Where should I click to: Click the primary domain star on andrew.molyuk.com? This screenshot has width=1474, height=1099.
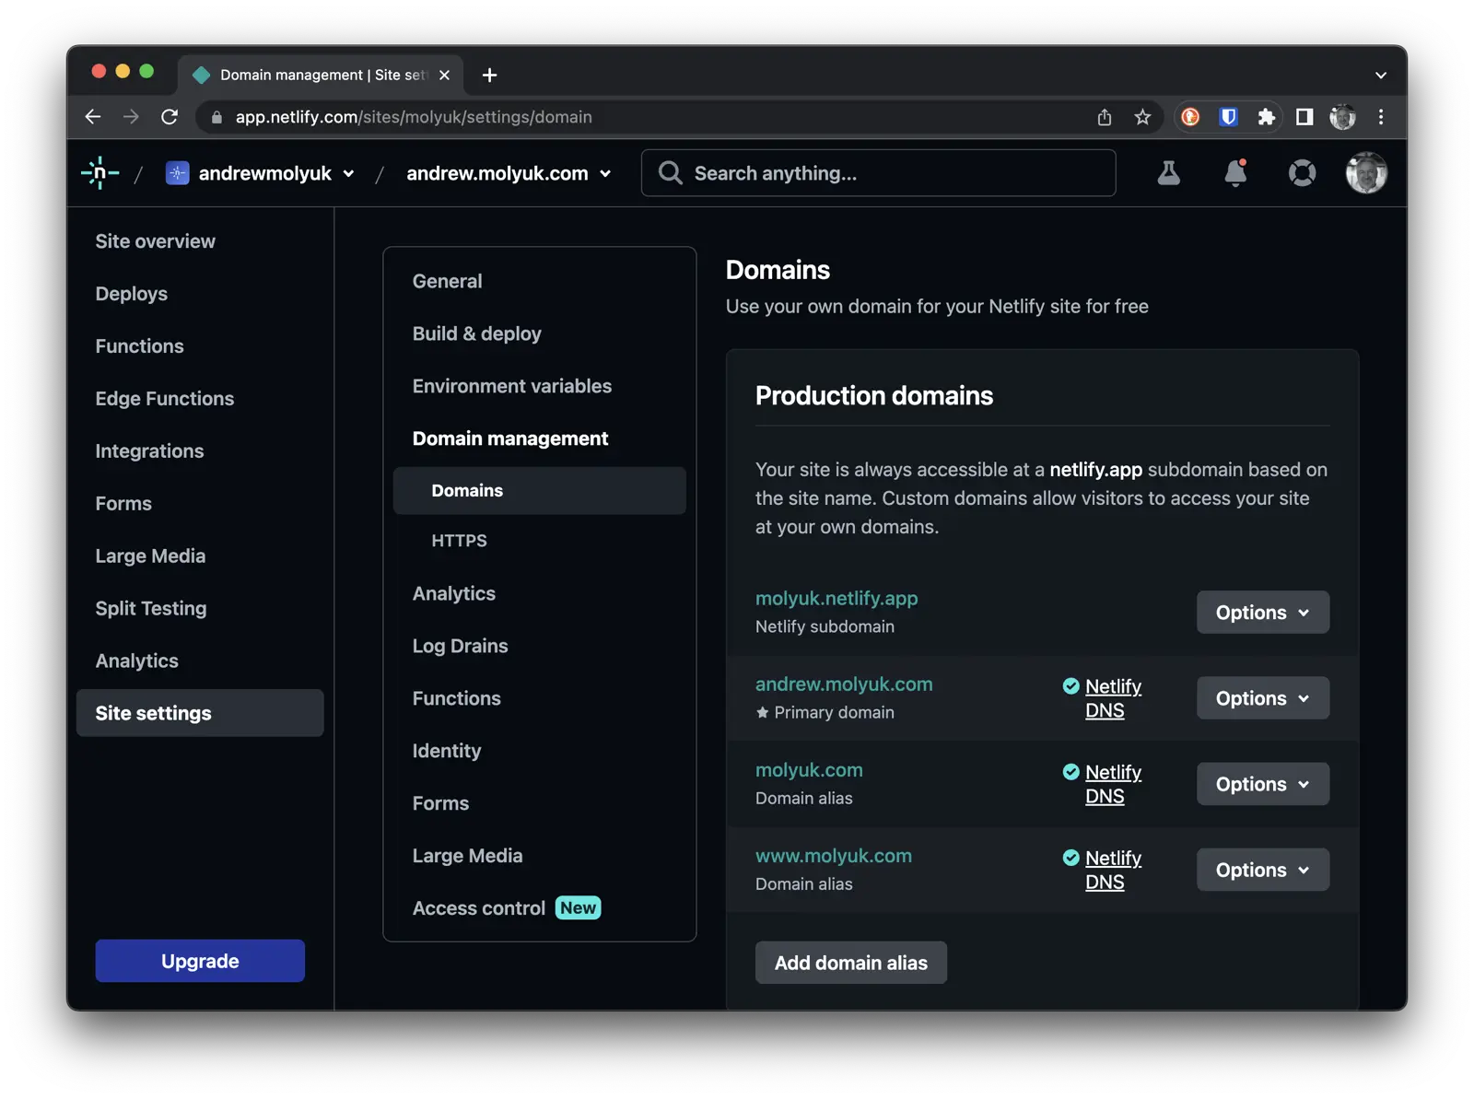(x=763, y=712)
